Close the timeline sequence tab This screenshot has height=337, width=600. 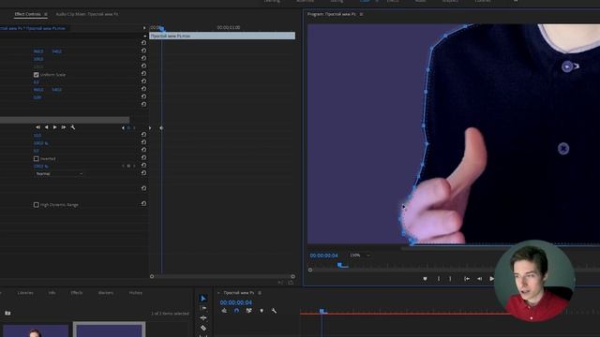(218, 293)
